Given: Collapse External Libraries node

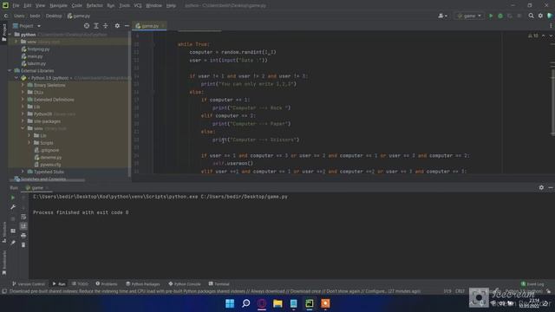Looking at the screenshot, I should coord(10,71).
